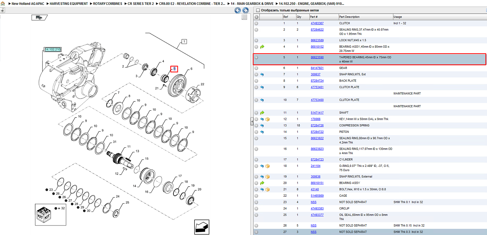Viewport: 487px width, 235px height.
Task: Click blue reply arrow for SNAP RING M75
Action: point(262,74)
